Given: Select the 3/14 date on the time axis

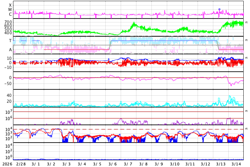Looking at the screenshot, I should click(x=236, y=164).
